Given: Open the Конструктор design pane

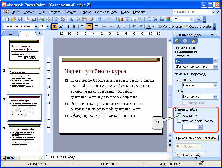Looking at the screenshot, I should (x=170, y=27).
